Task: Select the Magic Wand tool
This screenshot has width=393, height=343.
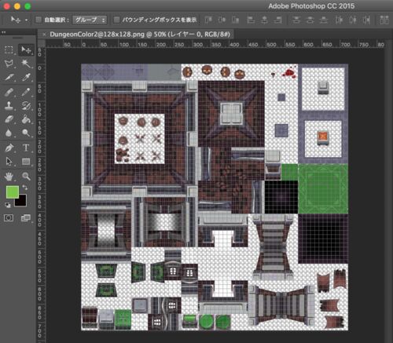Action: pyautogui.click(x=26, y=64)
